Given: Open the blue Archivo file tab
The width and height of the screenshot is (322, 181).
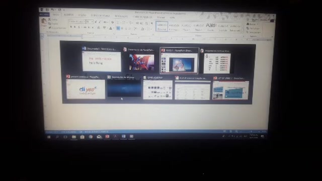Looking at the screenshot, I should [x=44, y=15].
